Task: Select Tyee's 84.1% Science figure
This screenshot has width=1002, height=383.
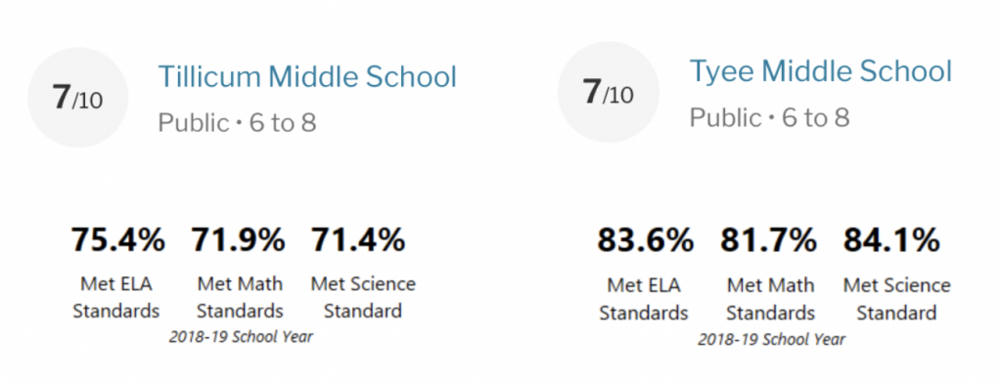Action: coord(892,240)
